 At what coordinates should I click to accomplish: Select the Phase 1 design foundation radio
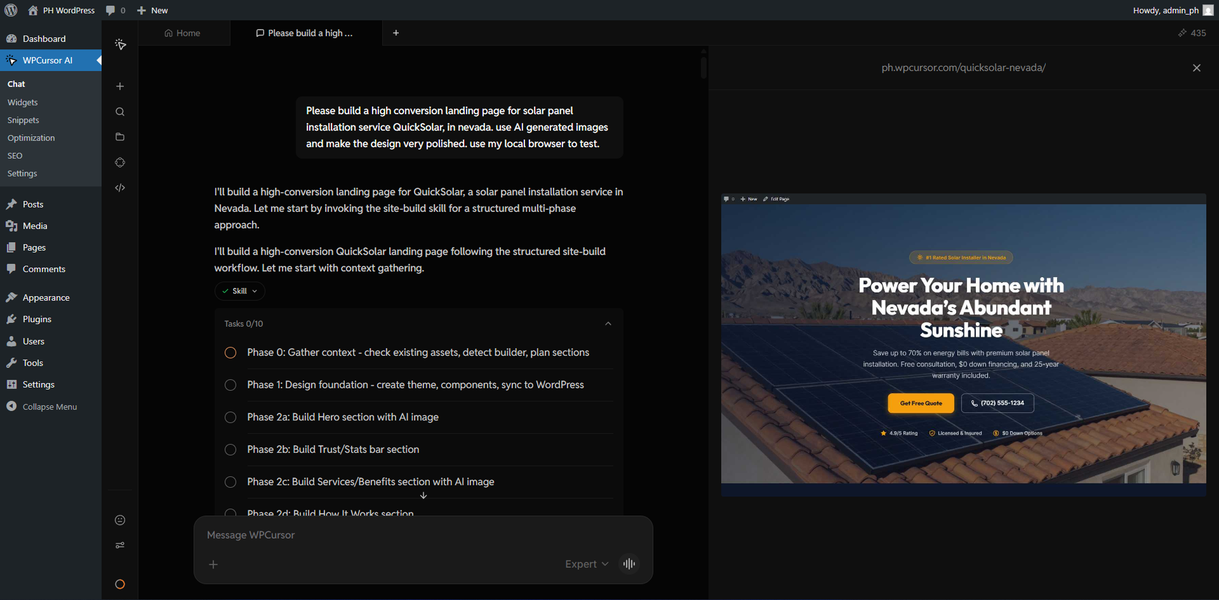[x=230, y=385]
